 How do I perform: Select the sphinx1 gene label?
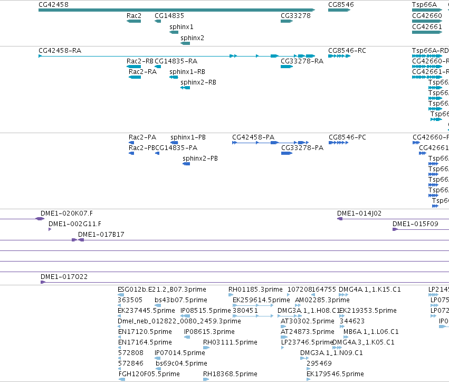click(181, 27)
